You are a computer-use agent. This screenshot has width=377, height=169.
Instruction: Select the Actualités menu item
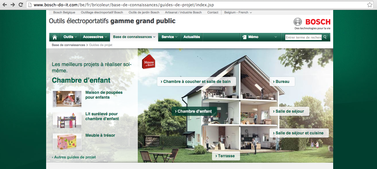point(192,37)
